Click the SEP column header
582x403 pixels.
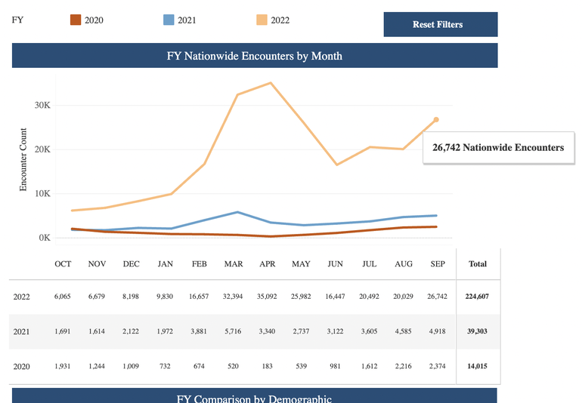click(438, 264)
